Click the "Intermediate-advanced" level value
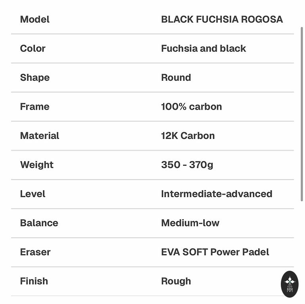Image resolution: width=305 pixels, height=304 pixels. point(216,194)
